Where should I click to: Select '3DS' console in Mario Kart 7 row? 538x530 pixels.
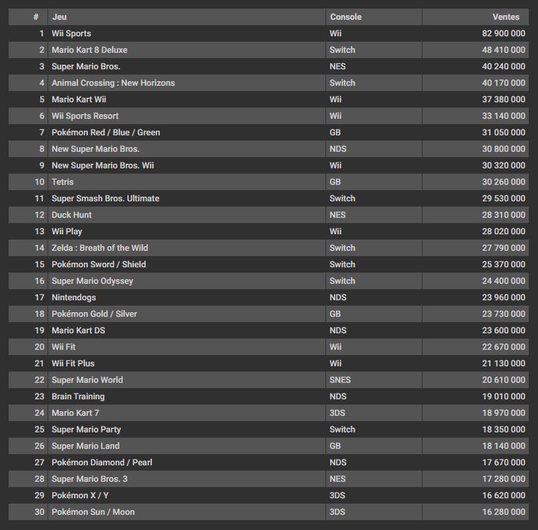pos(337,413)
